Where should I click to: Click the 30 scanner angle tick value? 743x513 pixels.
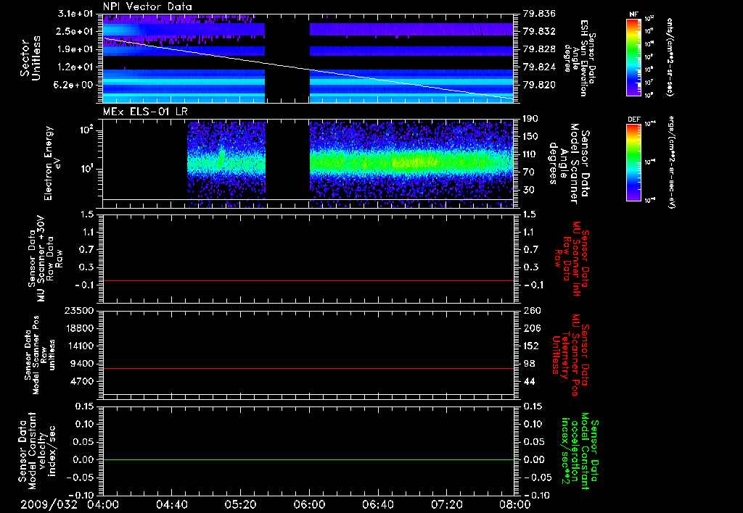coord(529,191)
